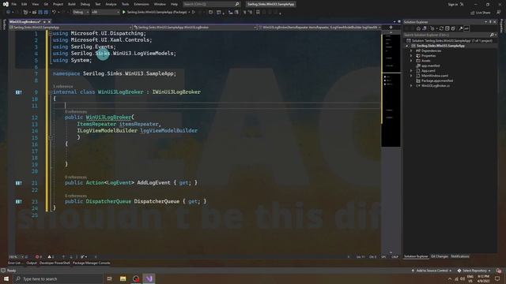Screen dimensions: 506x284
Task: Click the '1 reference' CodeLens above class
Action: (63, 86)
